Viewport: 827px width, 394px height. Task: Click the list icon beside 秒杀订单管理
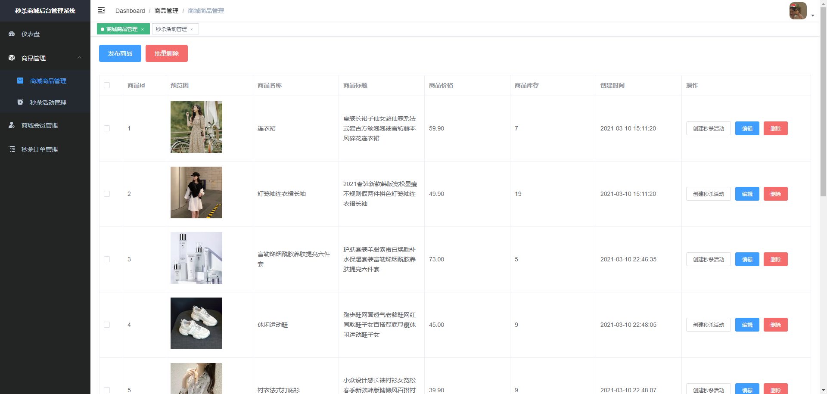coord(12,149)
